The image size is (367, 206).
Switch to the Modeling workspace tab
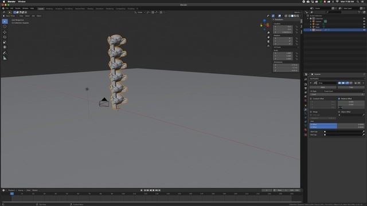point(49,9)
